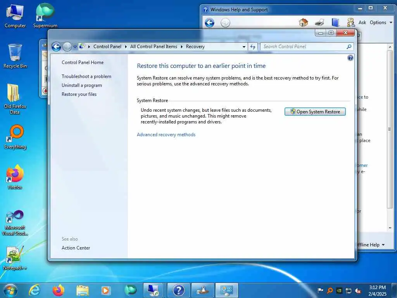Open Control Panel Home link
Image resolution: width=397 pixels, height=298 pixels.
click(x=83, y=62)
